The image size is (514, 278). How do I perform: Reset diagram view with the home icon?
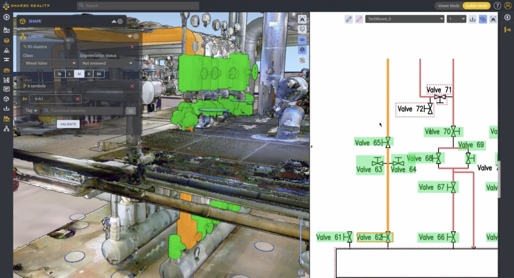(x=493, y=19)
